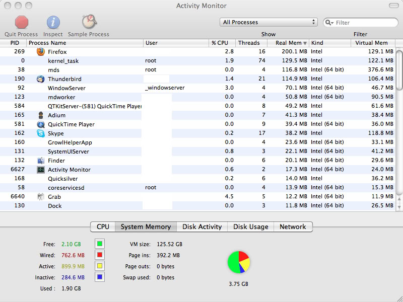Click into the Filter search field

(x=361, y=23)
